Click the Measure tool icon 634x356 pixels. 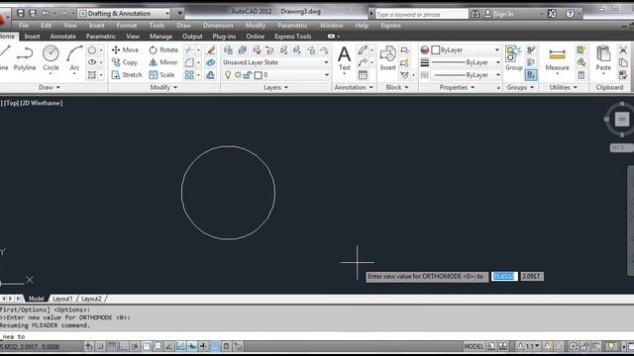click(557, 59)
